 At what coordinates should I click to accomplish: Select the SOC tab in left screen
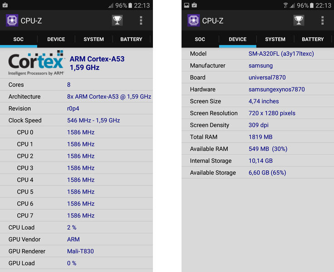coord(19,39)
